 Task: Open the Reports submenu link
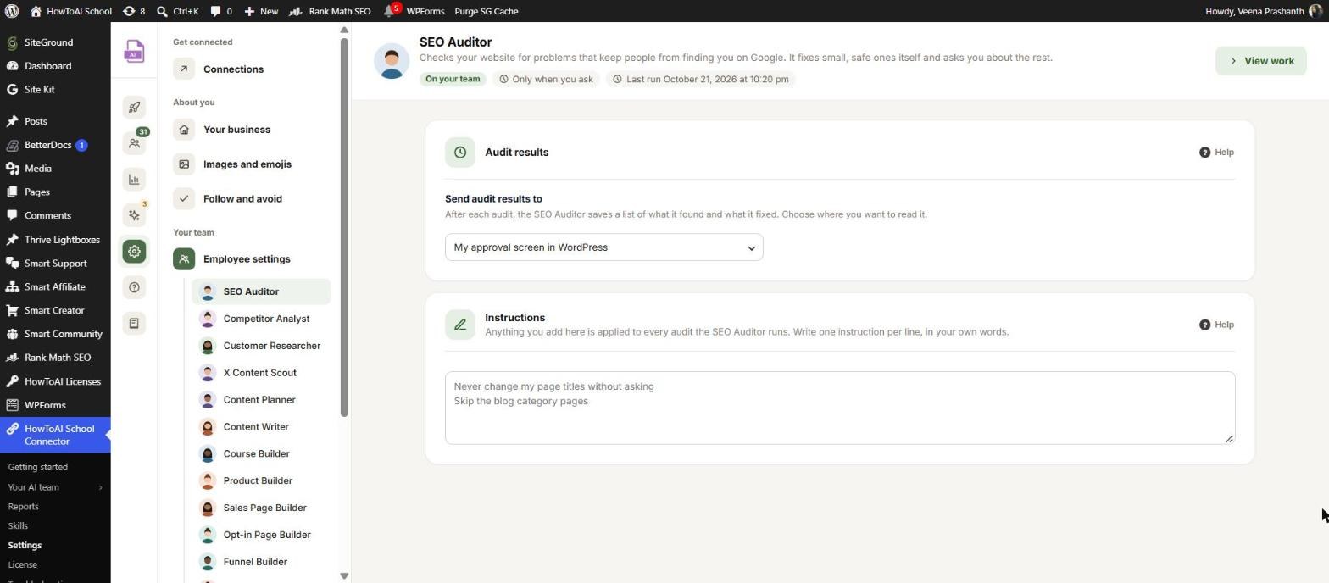[23, 507]
